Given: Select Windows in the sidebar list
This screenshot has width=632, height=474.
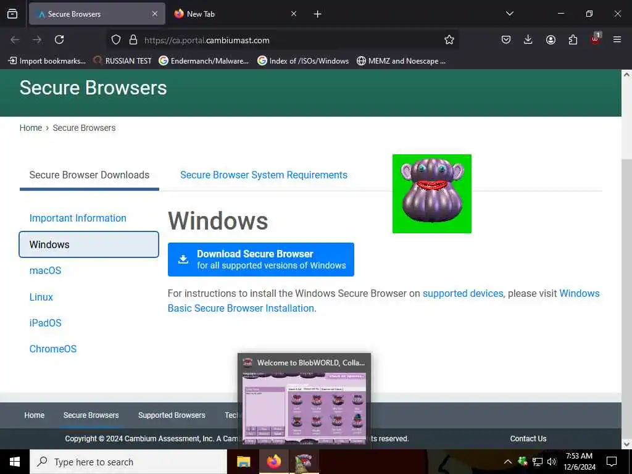Looking at the screenshot, I should 89,244.
